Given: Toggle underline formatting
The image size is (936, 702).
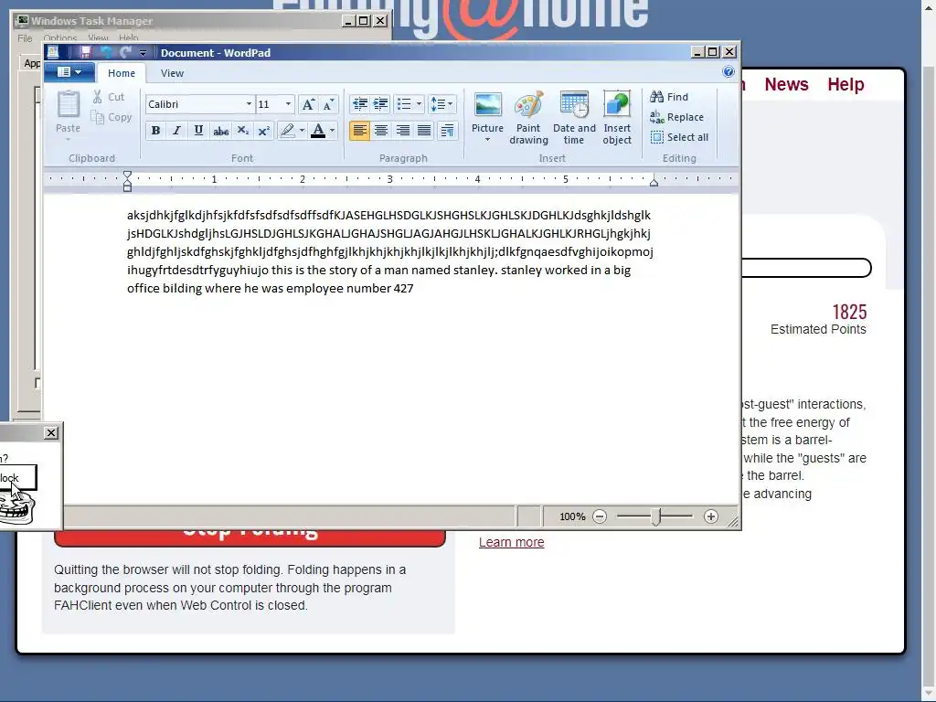Looking at the screenshot, I should coord(198,130).
